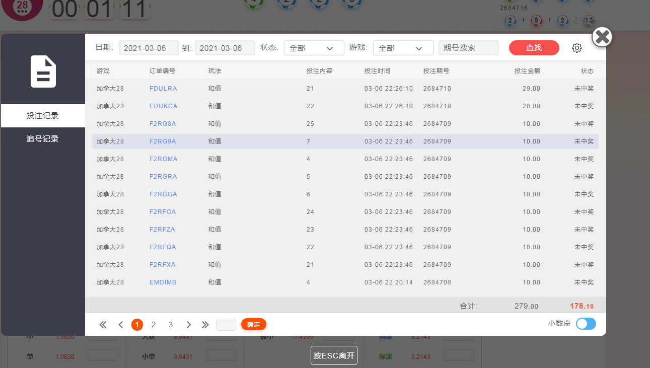Jump to the last page of records

pyautogui.click(x=205, y=325)
